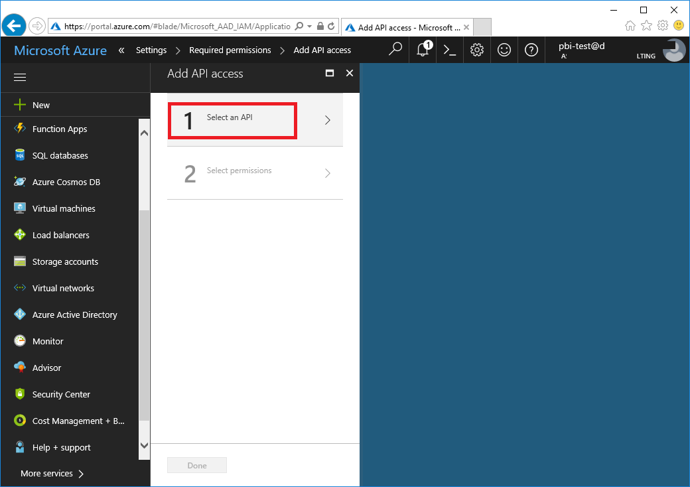The height and width of the screenshot is (487, 690).
Task: Select the Add API access browser tab
Action: click(x=407, y=27)
